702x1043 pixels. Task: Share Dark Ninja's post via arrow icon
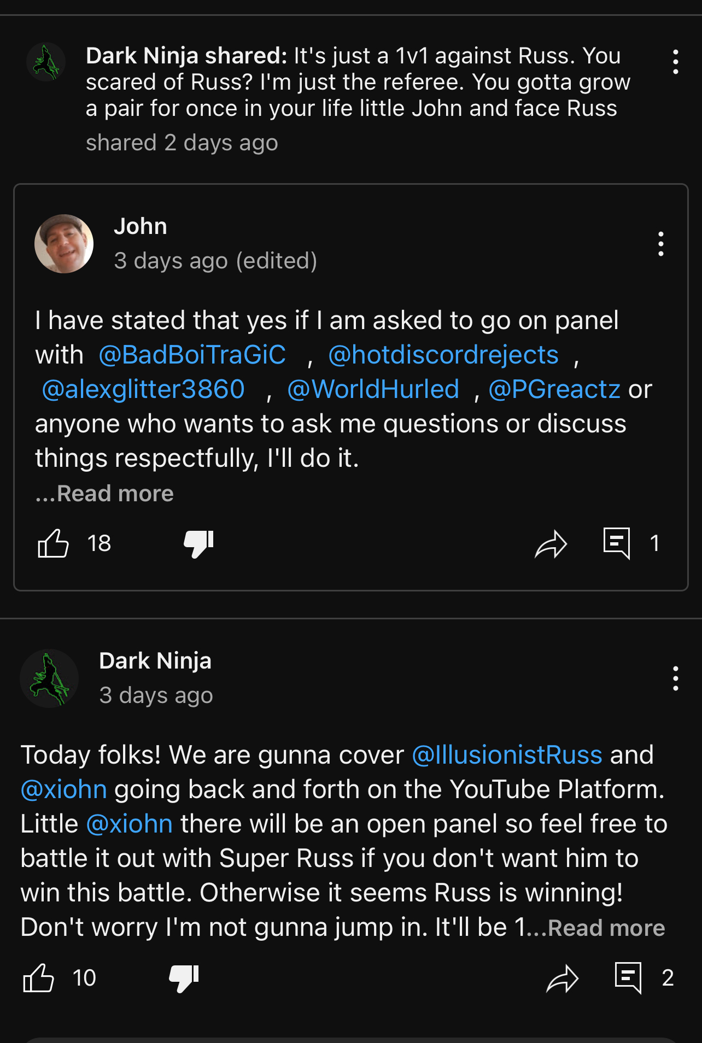[x=562, y=979]
